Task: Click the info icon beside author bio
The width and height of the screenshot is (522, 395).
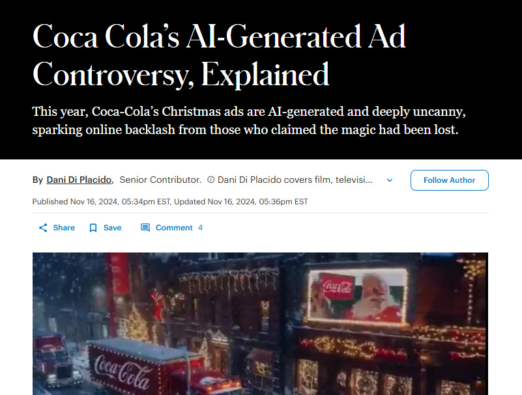Action: pyautogui.click(x=210, y=180)
